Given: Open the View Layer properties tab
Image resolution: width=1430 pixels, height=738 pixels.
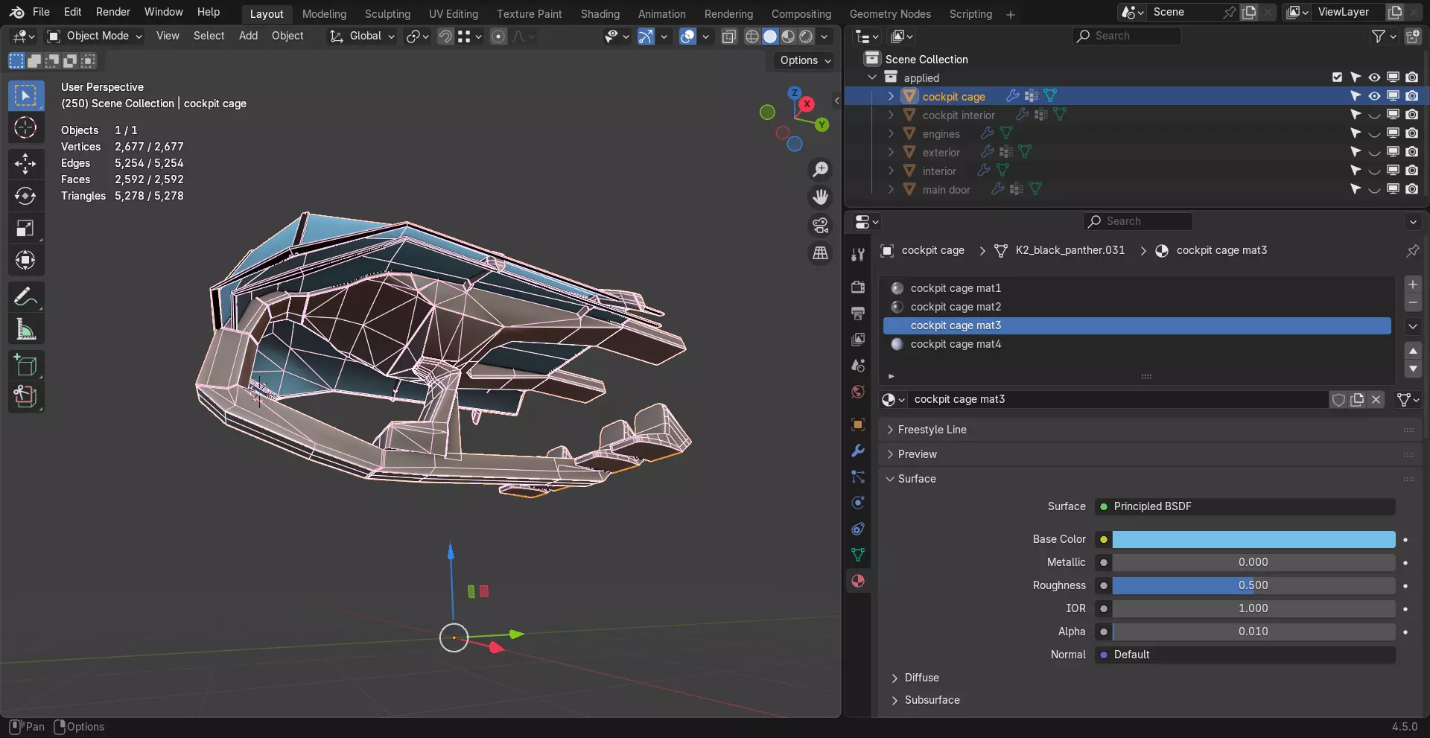Looking at the screenshot, I should click(858, 340).
